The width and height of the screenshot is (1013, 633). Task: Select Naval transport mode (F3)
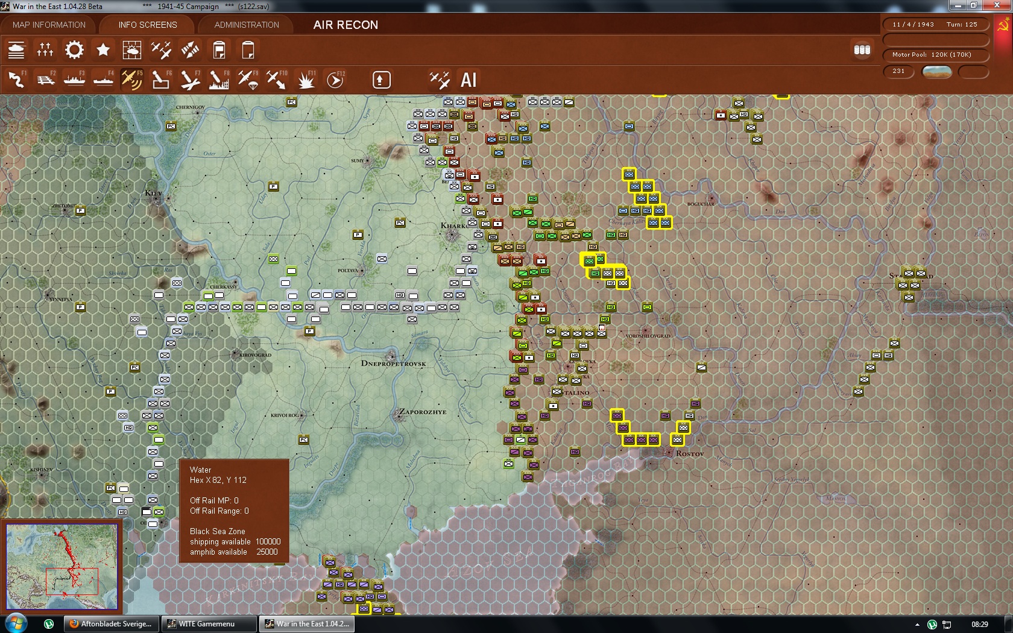point(74,80)
